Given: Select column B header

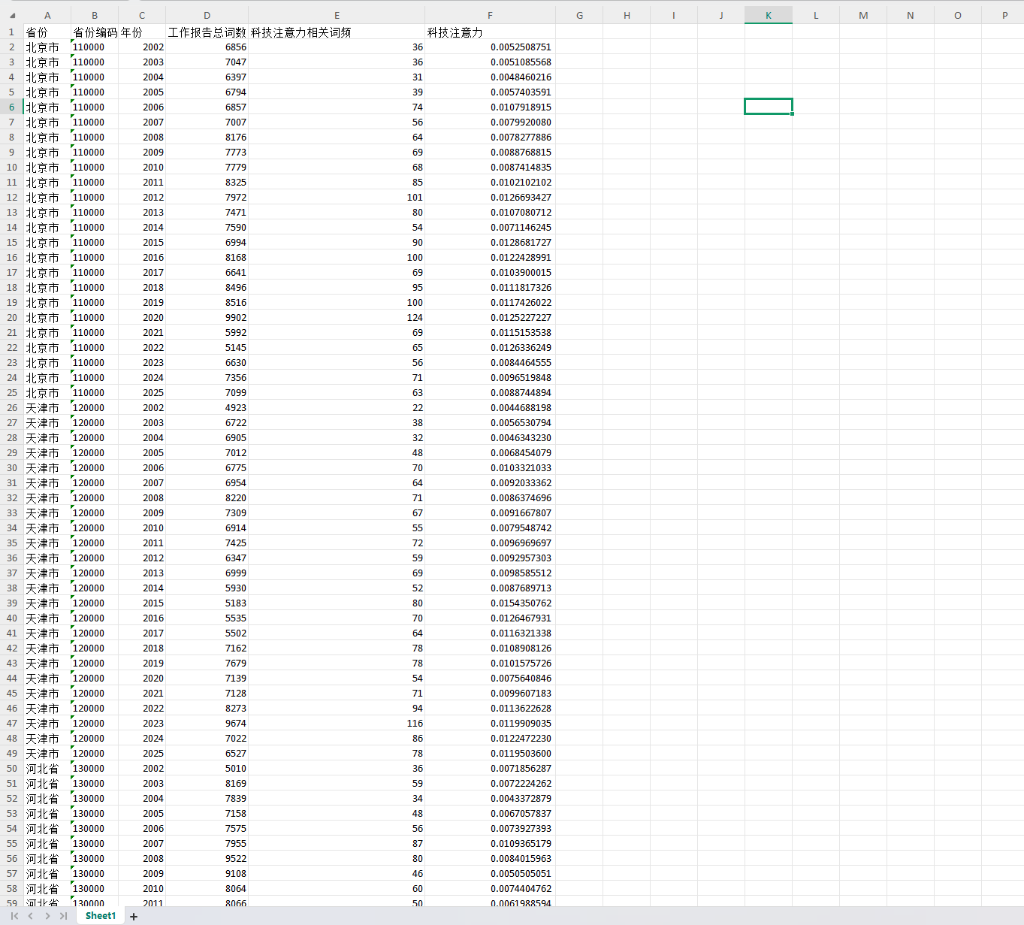Looking at the screenshot, I should click(95, 16).
